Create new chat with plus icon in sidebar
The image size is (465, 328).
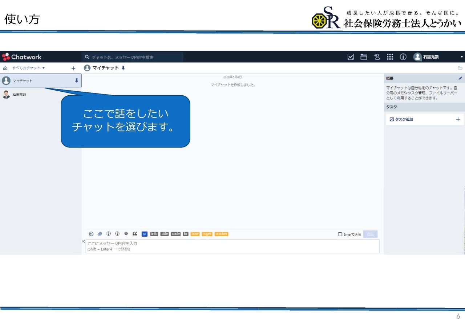pyautogui.click(x=73, y=68)
